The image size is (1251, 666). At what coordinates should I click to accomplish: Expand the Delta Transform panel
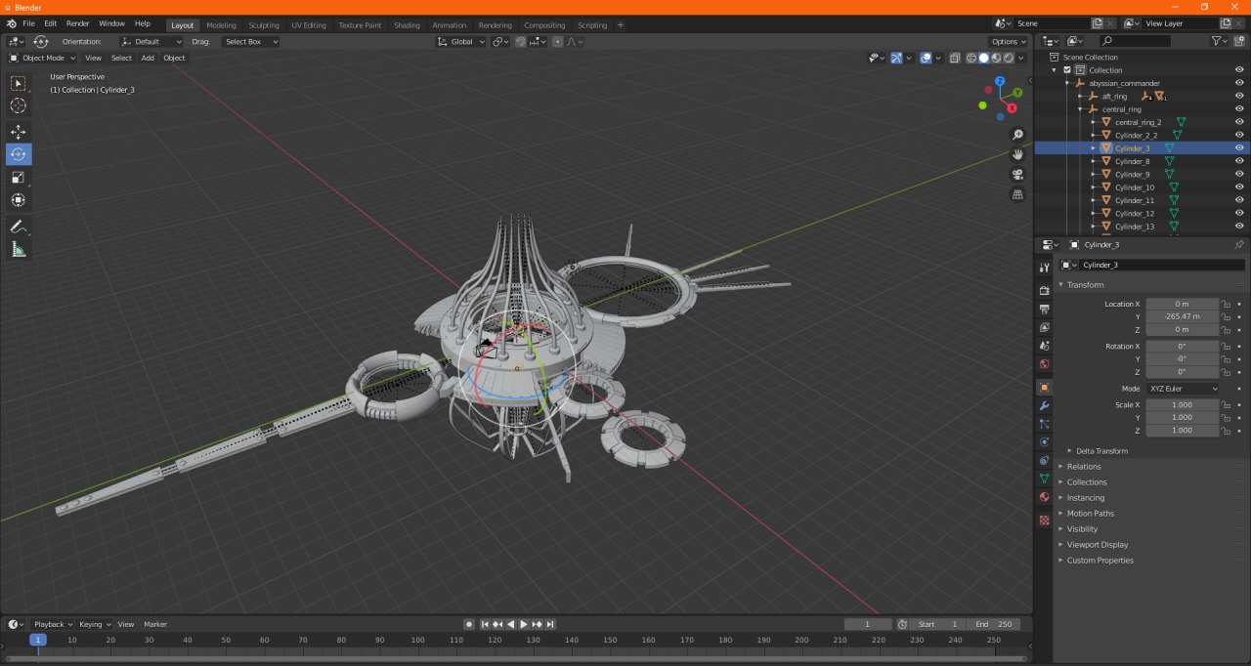(1101, 451)
